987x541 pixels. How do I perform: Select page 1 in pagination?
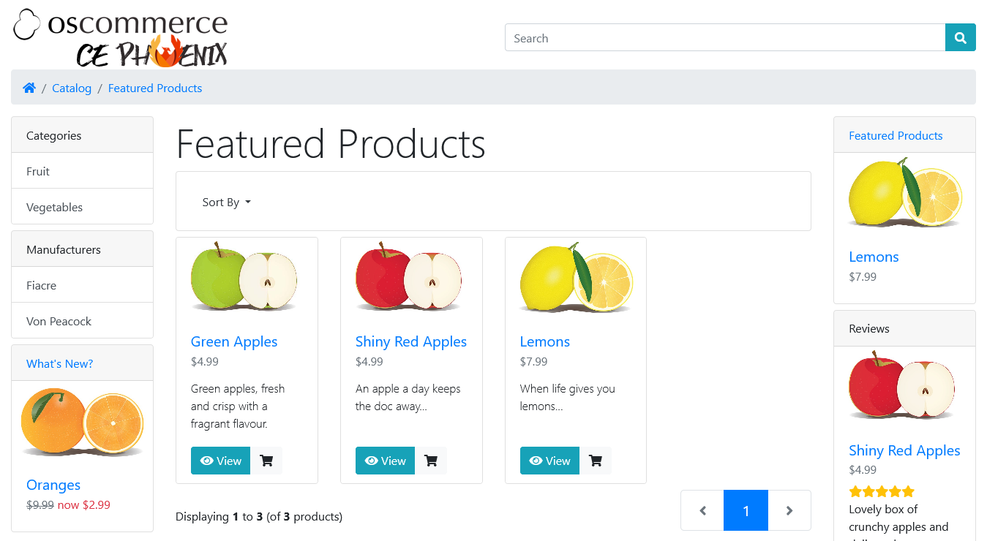tap(746, 510)
